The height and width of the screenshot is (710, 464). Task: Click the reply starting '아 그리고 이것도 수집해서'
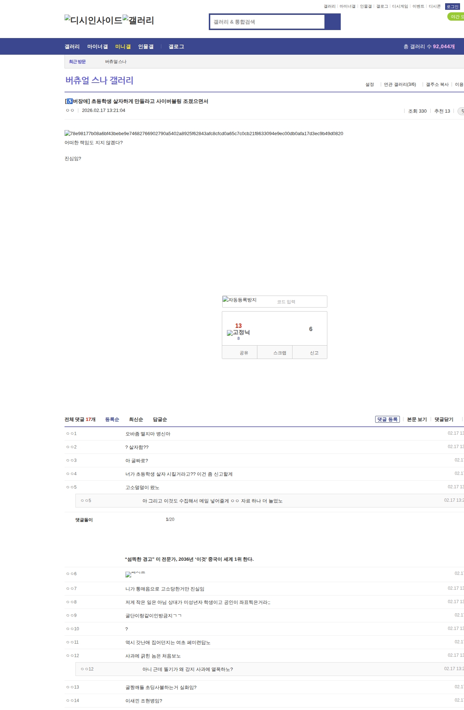(x=212, y=501)
